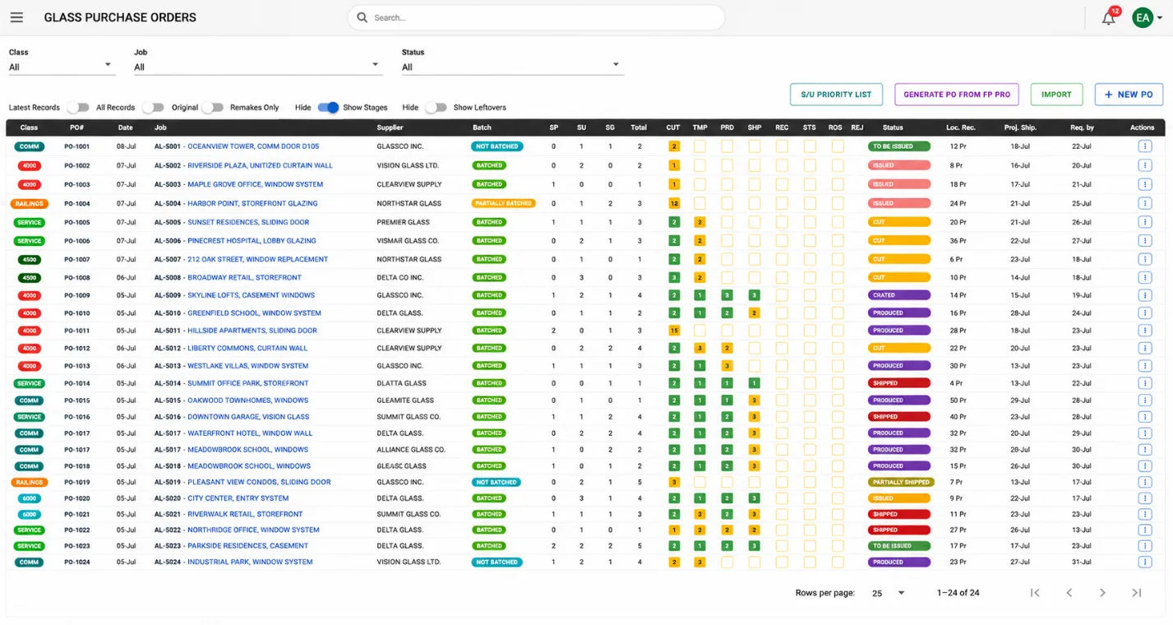Open actions menu for PO-1002
1173x625 pixels.
(1144, 165)
